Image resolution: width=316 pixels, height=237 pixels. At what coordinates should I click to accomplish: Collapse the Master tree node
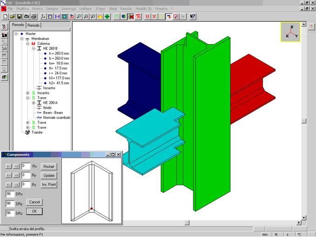click(x=16, y=34)
